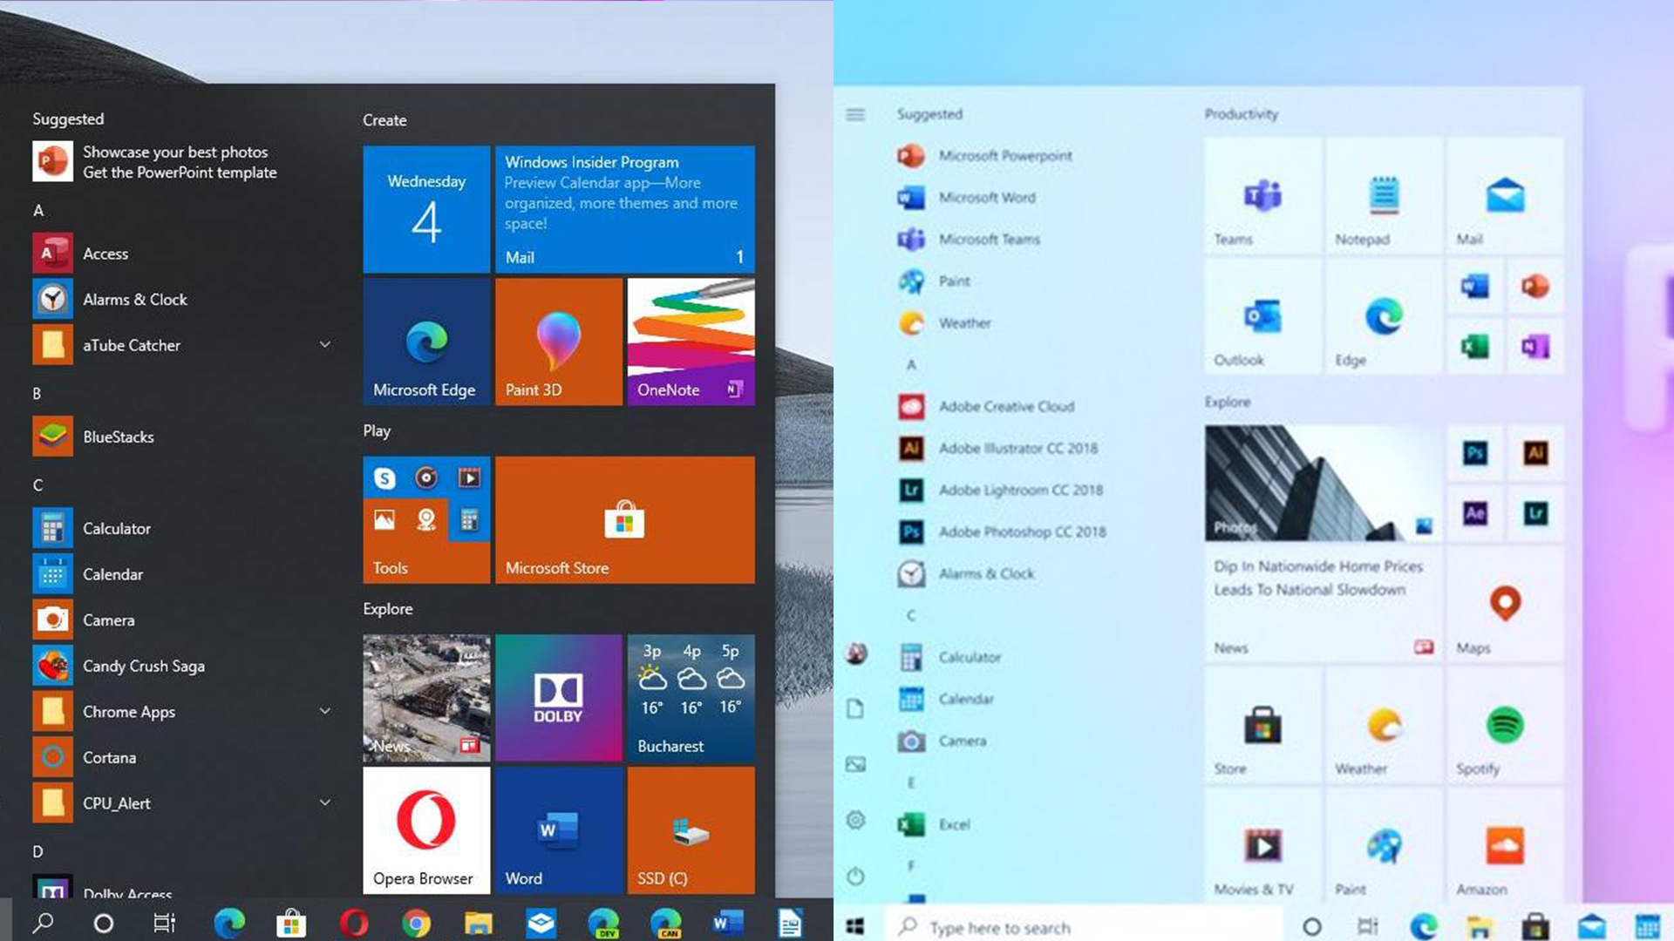
Task: Open the Notepad tile in the light Start menu
Action: point(1384,196)
